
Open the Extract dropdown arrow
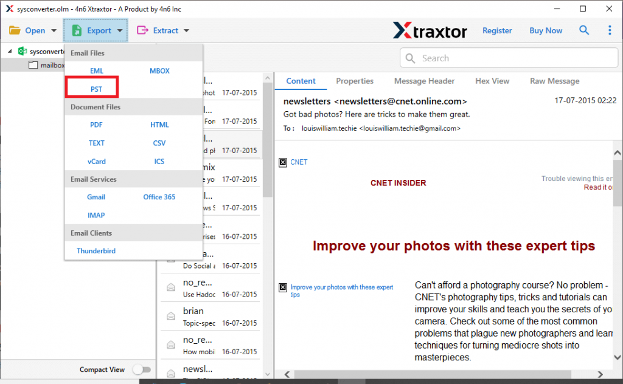tap(186, 31)
